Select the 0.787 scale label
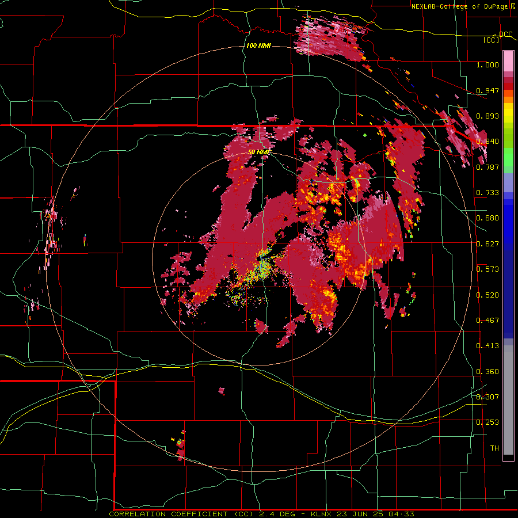Image resolution: width=518 pixels, height=518 pixels. [x=487, y=167]
